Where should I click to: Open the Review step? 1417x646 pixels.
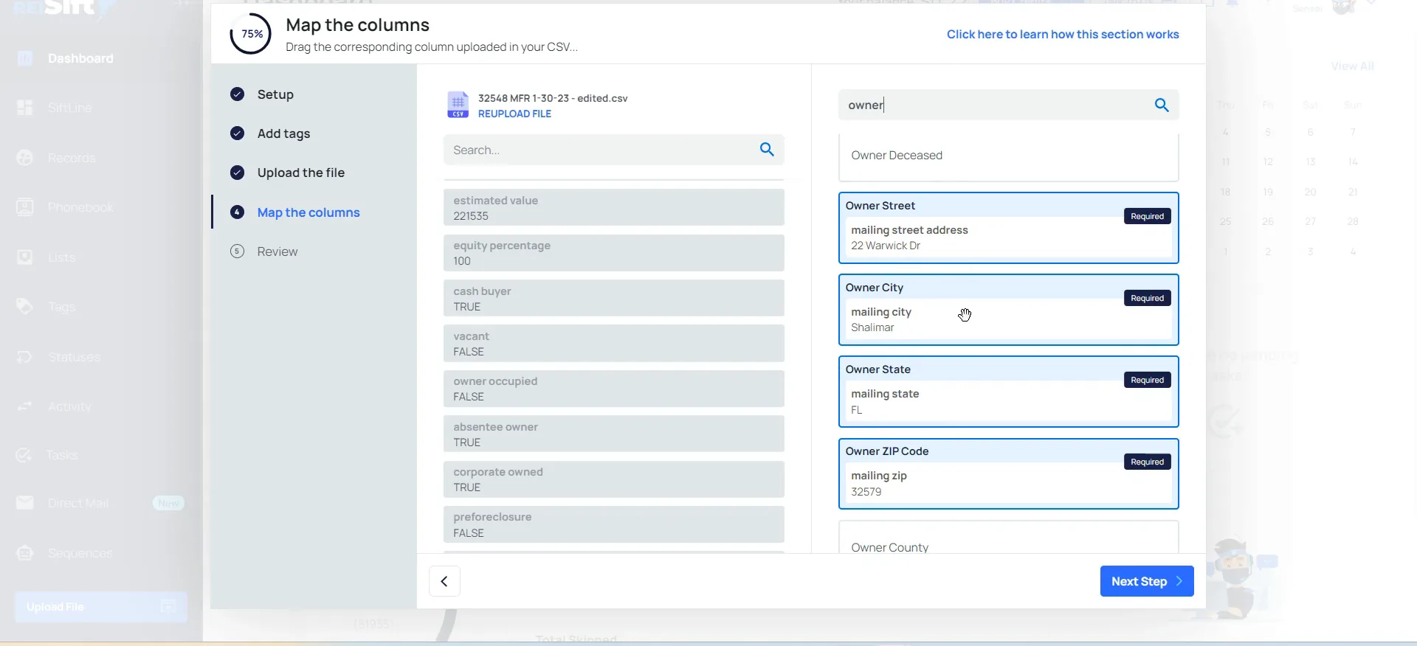[x=277, y=251]
